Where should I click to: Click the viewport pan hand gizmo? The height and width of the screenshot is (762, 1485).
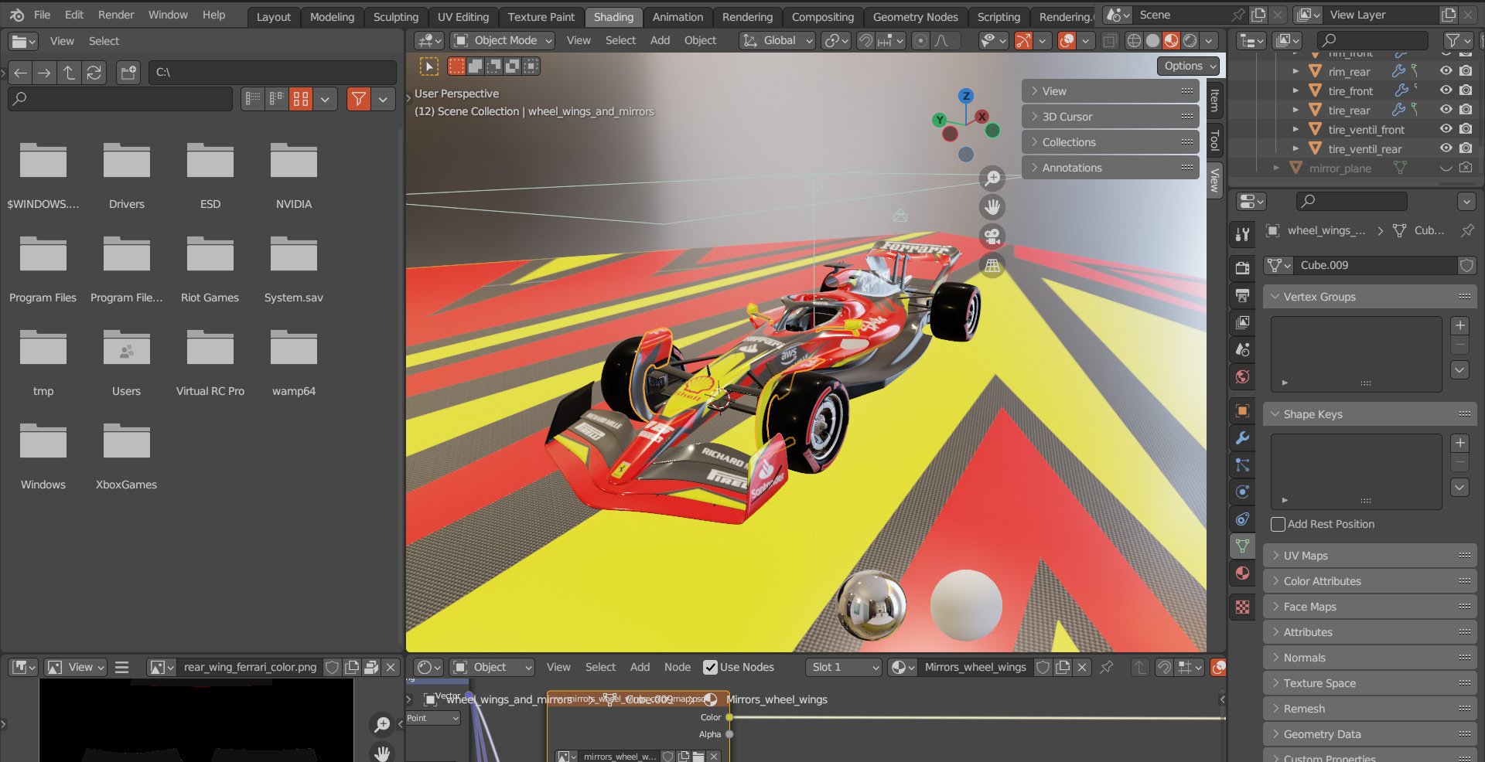coord(992,207)
